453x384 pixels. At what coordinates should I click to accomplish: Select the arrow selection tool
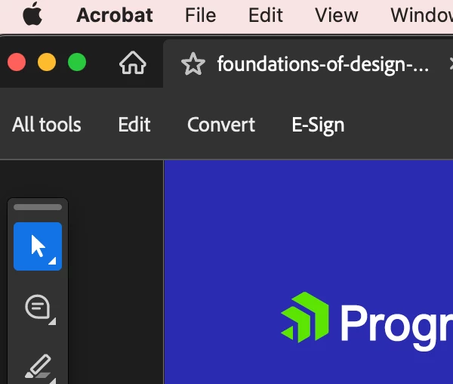(38, 246)
